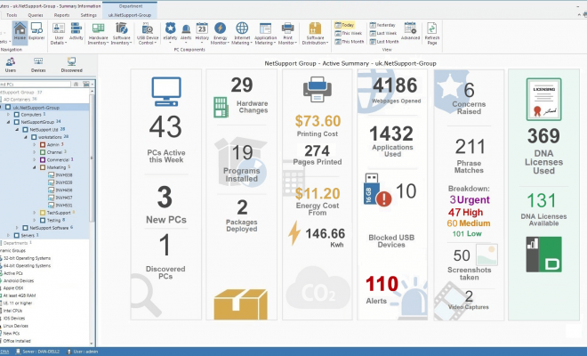Open the Home view in the ribbon
The width and height of the screenshot is (587, 356).
(20, 31)
